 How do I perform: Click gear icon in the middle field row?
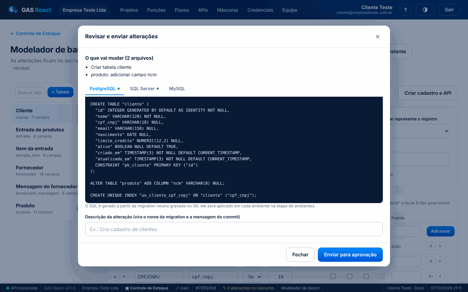pos(431,261)
